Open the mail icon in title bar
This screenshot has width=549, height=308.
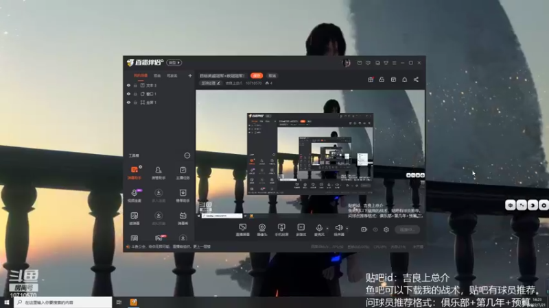point(360,63)
